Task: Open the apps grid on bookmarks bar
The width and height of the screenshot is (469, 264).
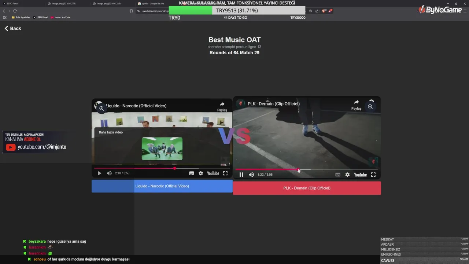Action: coord(5,17)
